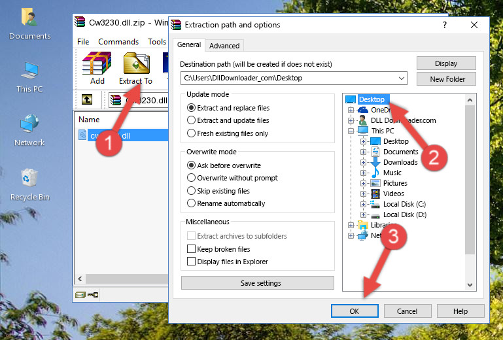Open Recycle Bin desktop icon
The width and height of the screenshot is (503, 340).
[x=29, y=185]
